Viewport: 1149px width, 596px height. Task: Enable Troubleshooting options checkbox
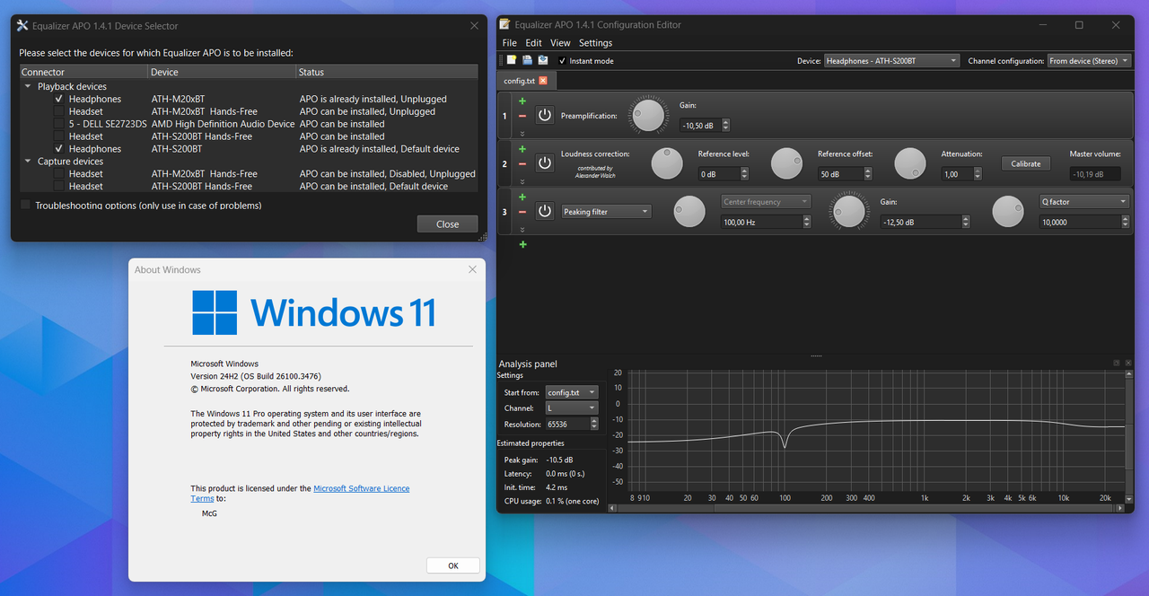[25, 205]
